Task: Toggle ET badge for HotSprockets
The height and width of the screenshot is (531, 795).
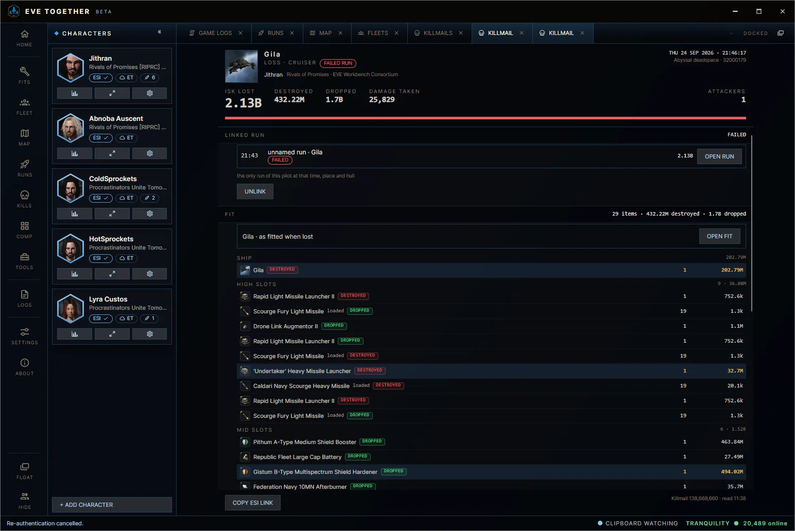Action: click(x=126, y=258)
